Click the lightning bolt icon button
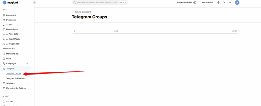Screen dimensions: 261x106 pyautogui.click(x=230, y=3)
